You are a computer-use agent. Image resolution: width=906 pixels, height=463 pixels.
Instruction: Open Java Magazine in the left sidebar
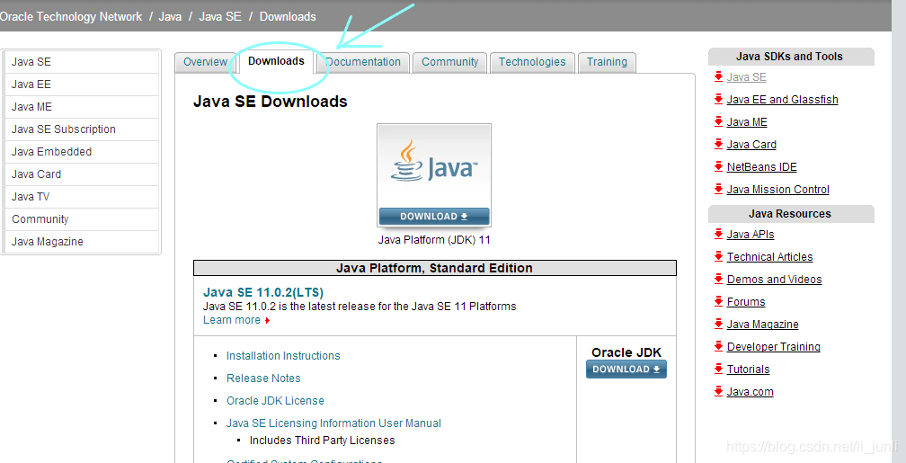[x=82, y=242]
